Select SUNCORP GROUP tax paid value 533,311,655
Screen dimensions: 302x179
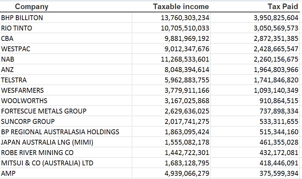coord(279,122)
